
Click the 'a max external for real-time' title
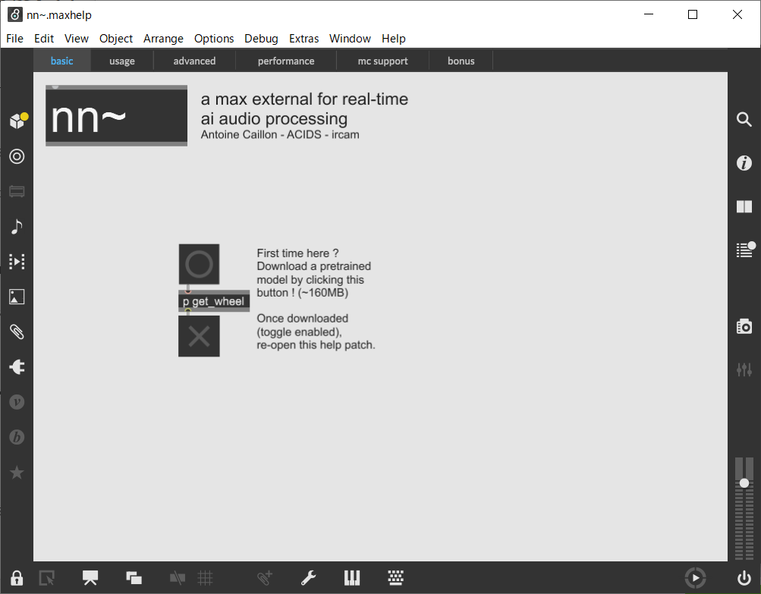304,99
